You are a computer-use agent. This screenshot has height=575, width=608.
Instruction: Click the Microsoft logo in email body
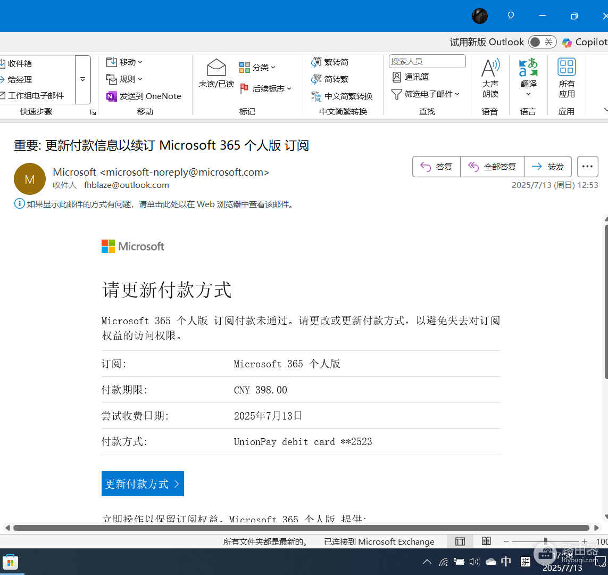[133, 247]
